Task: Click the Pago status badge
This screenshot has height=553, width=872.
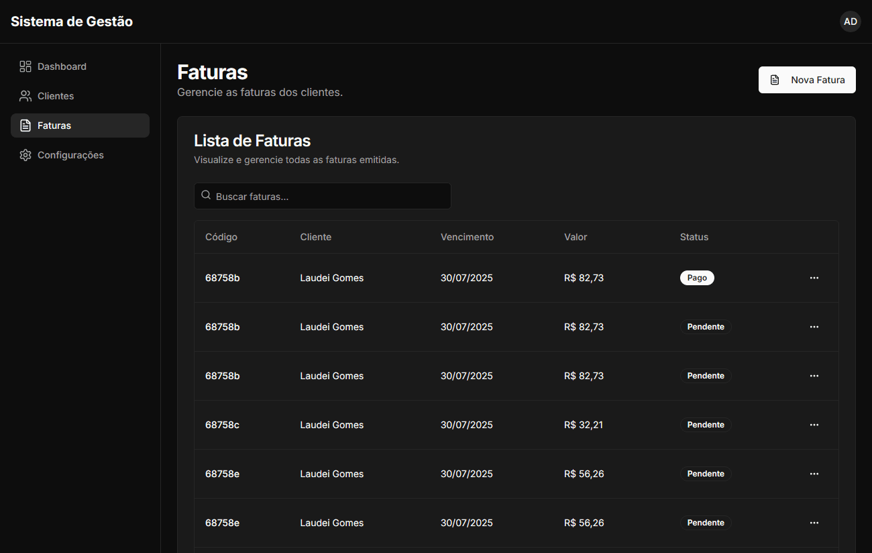Action: [x=697, y=278]
